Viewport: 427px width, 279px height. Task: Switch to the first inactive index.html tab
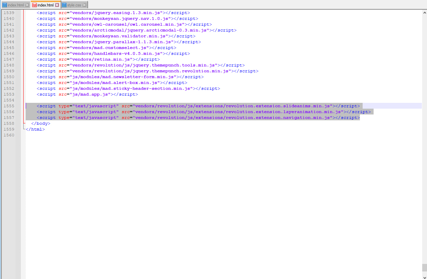[15, 5]
